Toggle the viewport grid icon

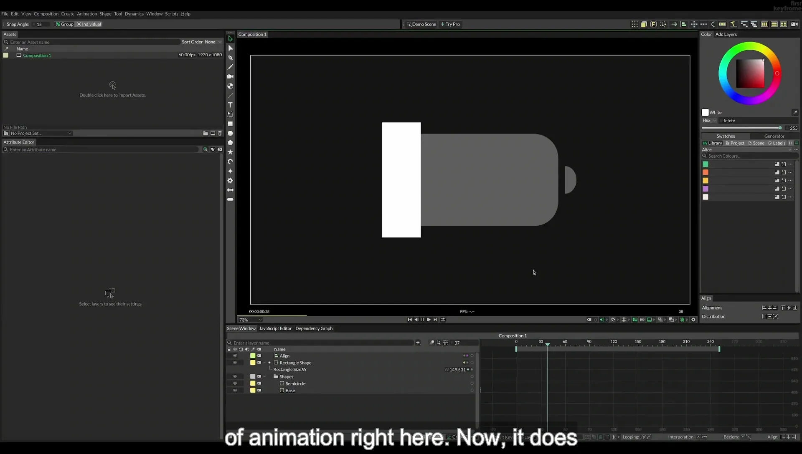[624, 320]
